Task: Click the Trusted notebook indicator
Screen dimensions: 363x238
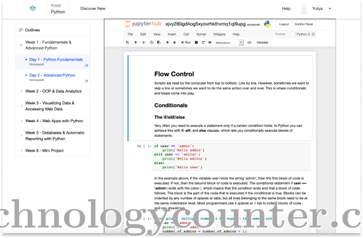Action: click(x=280, y=34)
